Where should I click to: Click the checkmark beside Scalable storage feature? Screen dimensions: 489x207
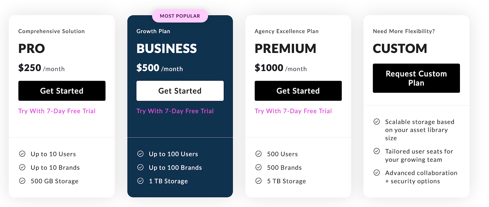[x=377, y=122]
